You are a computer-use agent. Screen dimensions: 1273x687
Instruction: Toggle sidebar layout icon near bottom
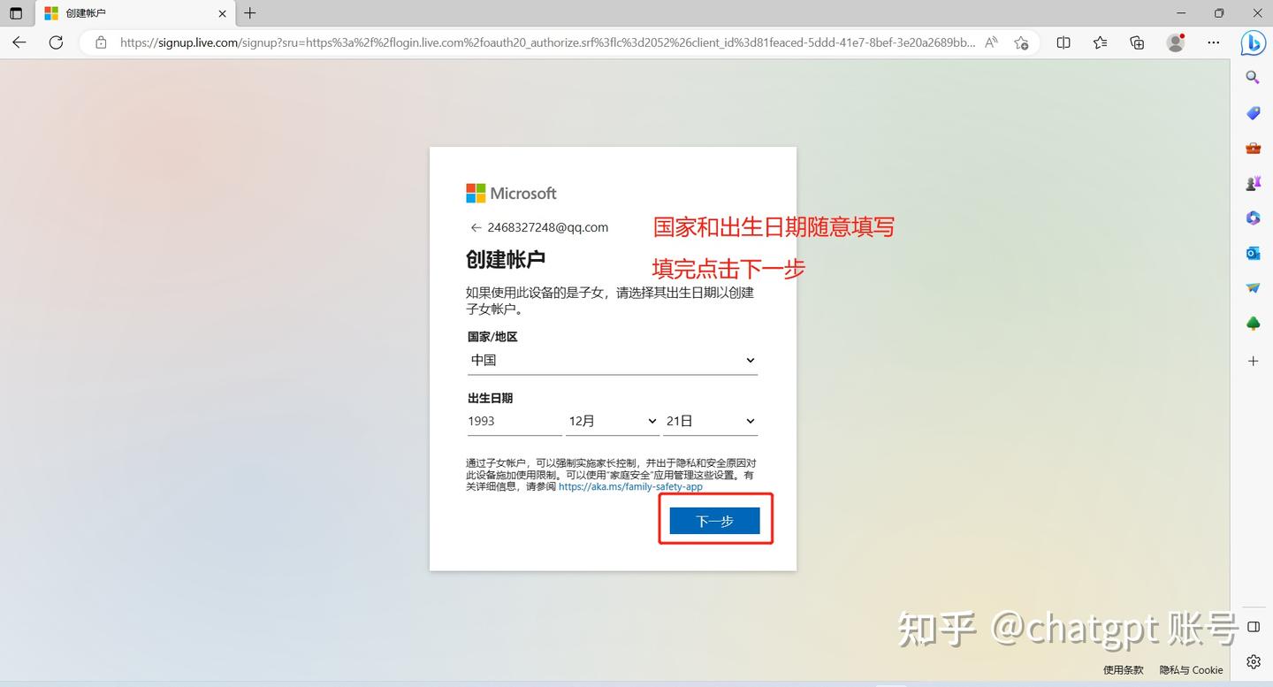pyautogui.click(x=1253, y=627)
